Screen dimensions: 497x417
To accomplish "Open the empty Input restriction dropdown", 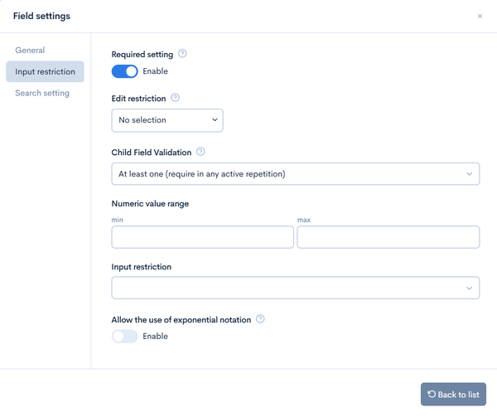I will [296, 288].
